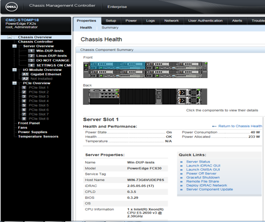This screenshot has height=222, width=265.
Task: Click Power Off Server link
Action: 201,174
